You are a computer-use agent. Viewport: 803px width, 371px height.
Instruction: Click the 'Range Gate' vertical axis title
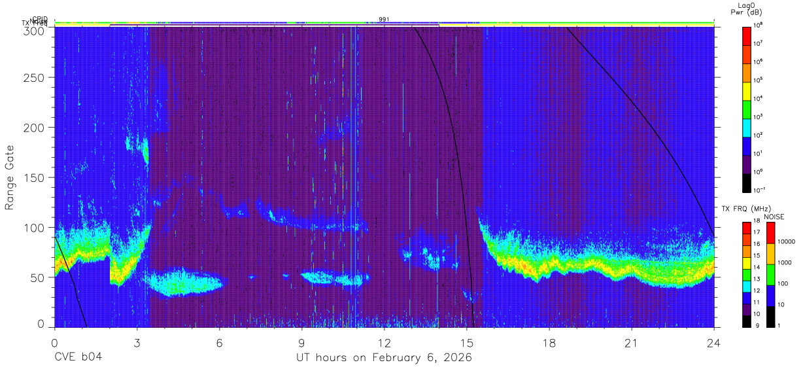click(x=10, y=177)
